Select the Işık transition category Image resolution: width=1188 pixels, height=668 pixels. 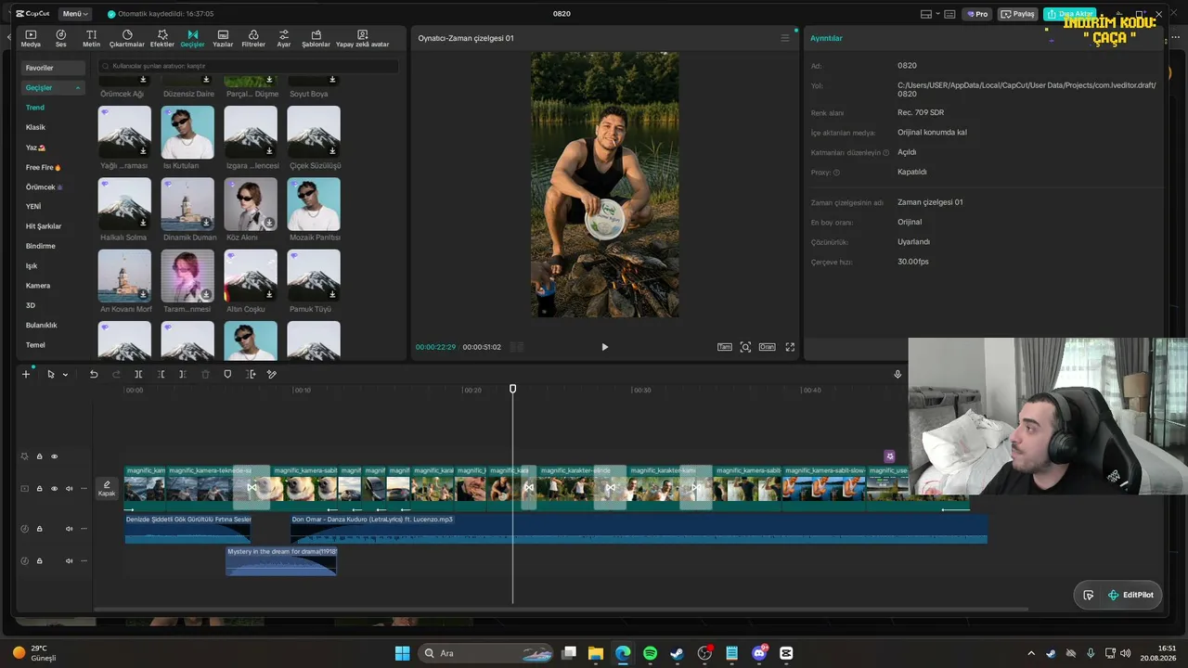point(32,266)
